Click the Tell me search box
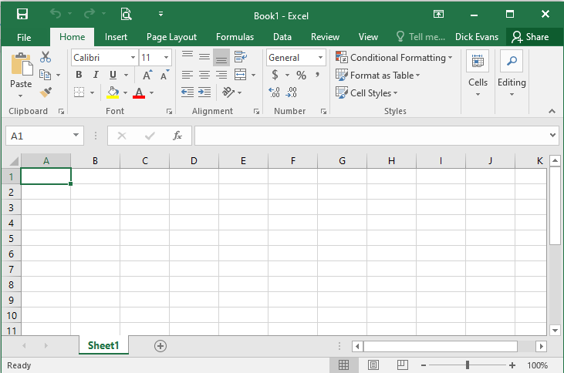Image resolution: width=564 pixels, height=373 pixels. tap(420, 37)
